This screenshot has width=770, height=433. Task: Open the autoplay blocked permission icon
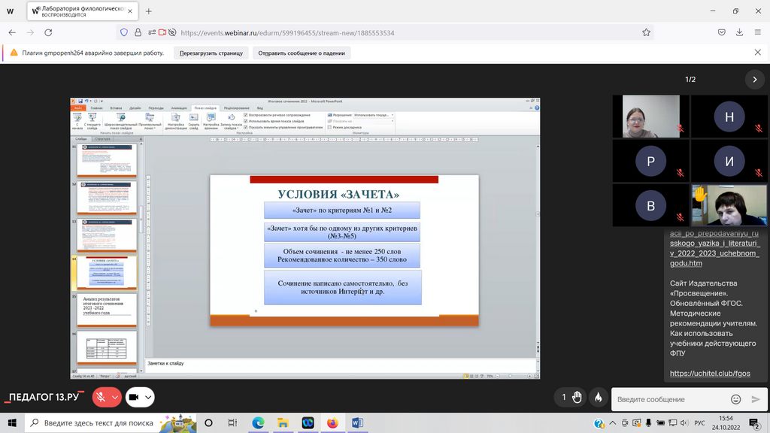[x=172, y=32]
